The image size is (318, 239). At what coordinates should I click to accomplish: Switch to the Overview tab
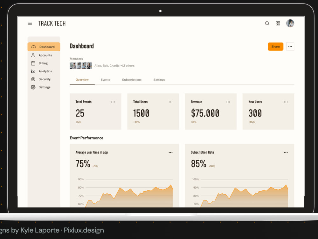pos(82,80)
